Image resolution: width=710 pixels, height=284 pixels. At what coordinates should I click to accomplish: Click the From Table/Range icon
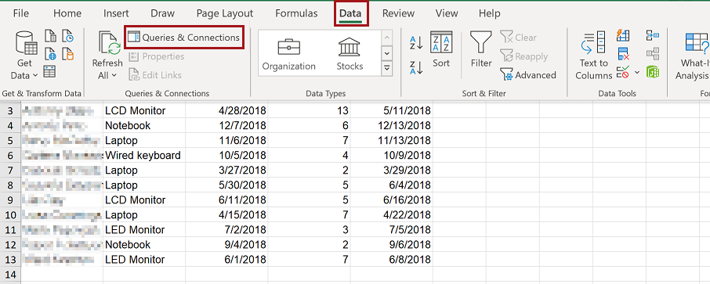[x=50, y=71]
